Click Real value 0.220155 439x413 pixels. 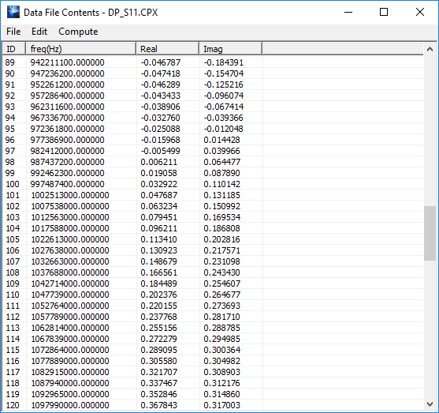click(x=158, y=306)
